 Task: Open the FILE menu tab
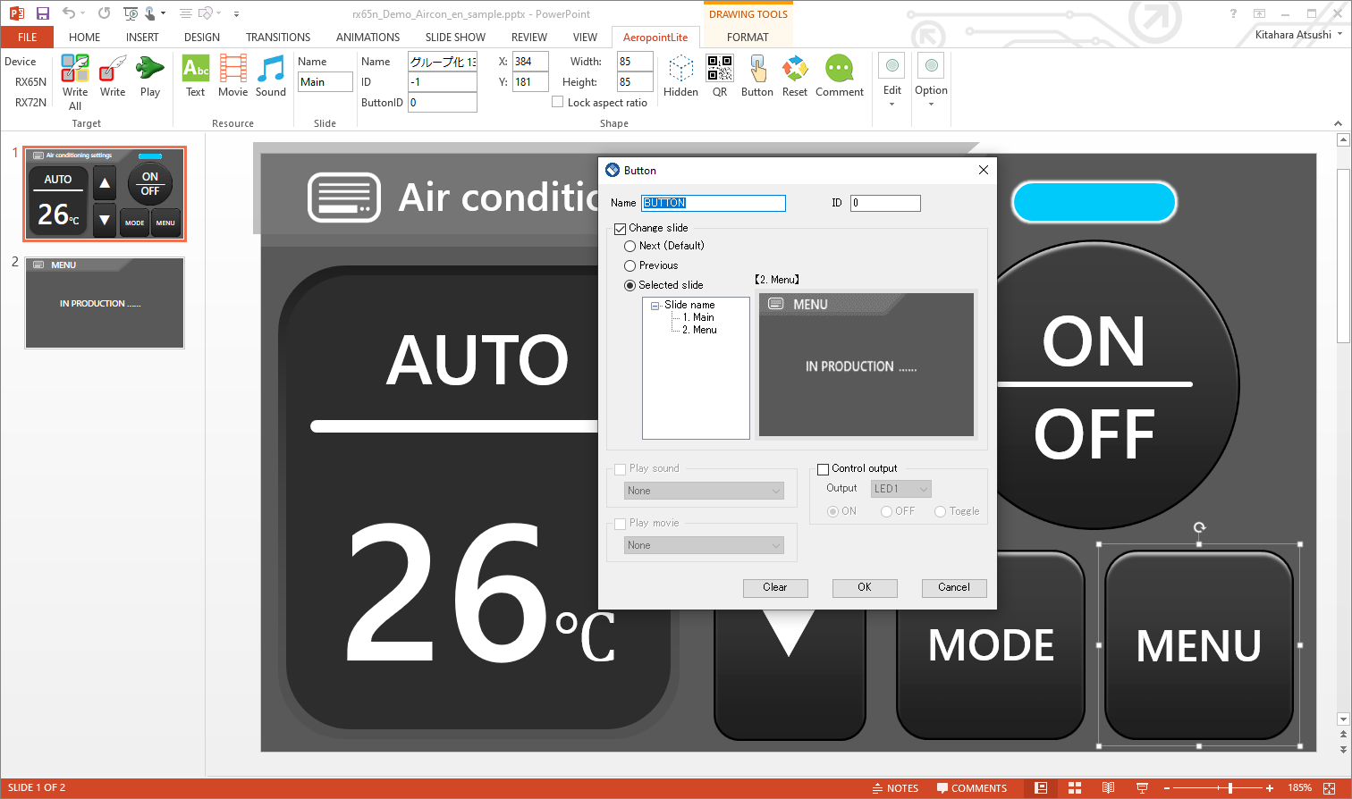[27, 38]
